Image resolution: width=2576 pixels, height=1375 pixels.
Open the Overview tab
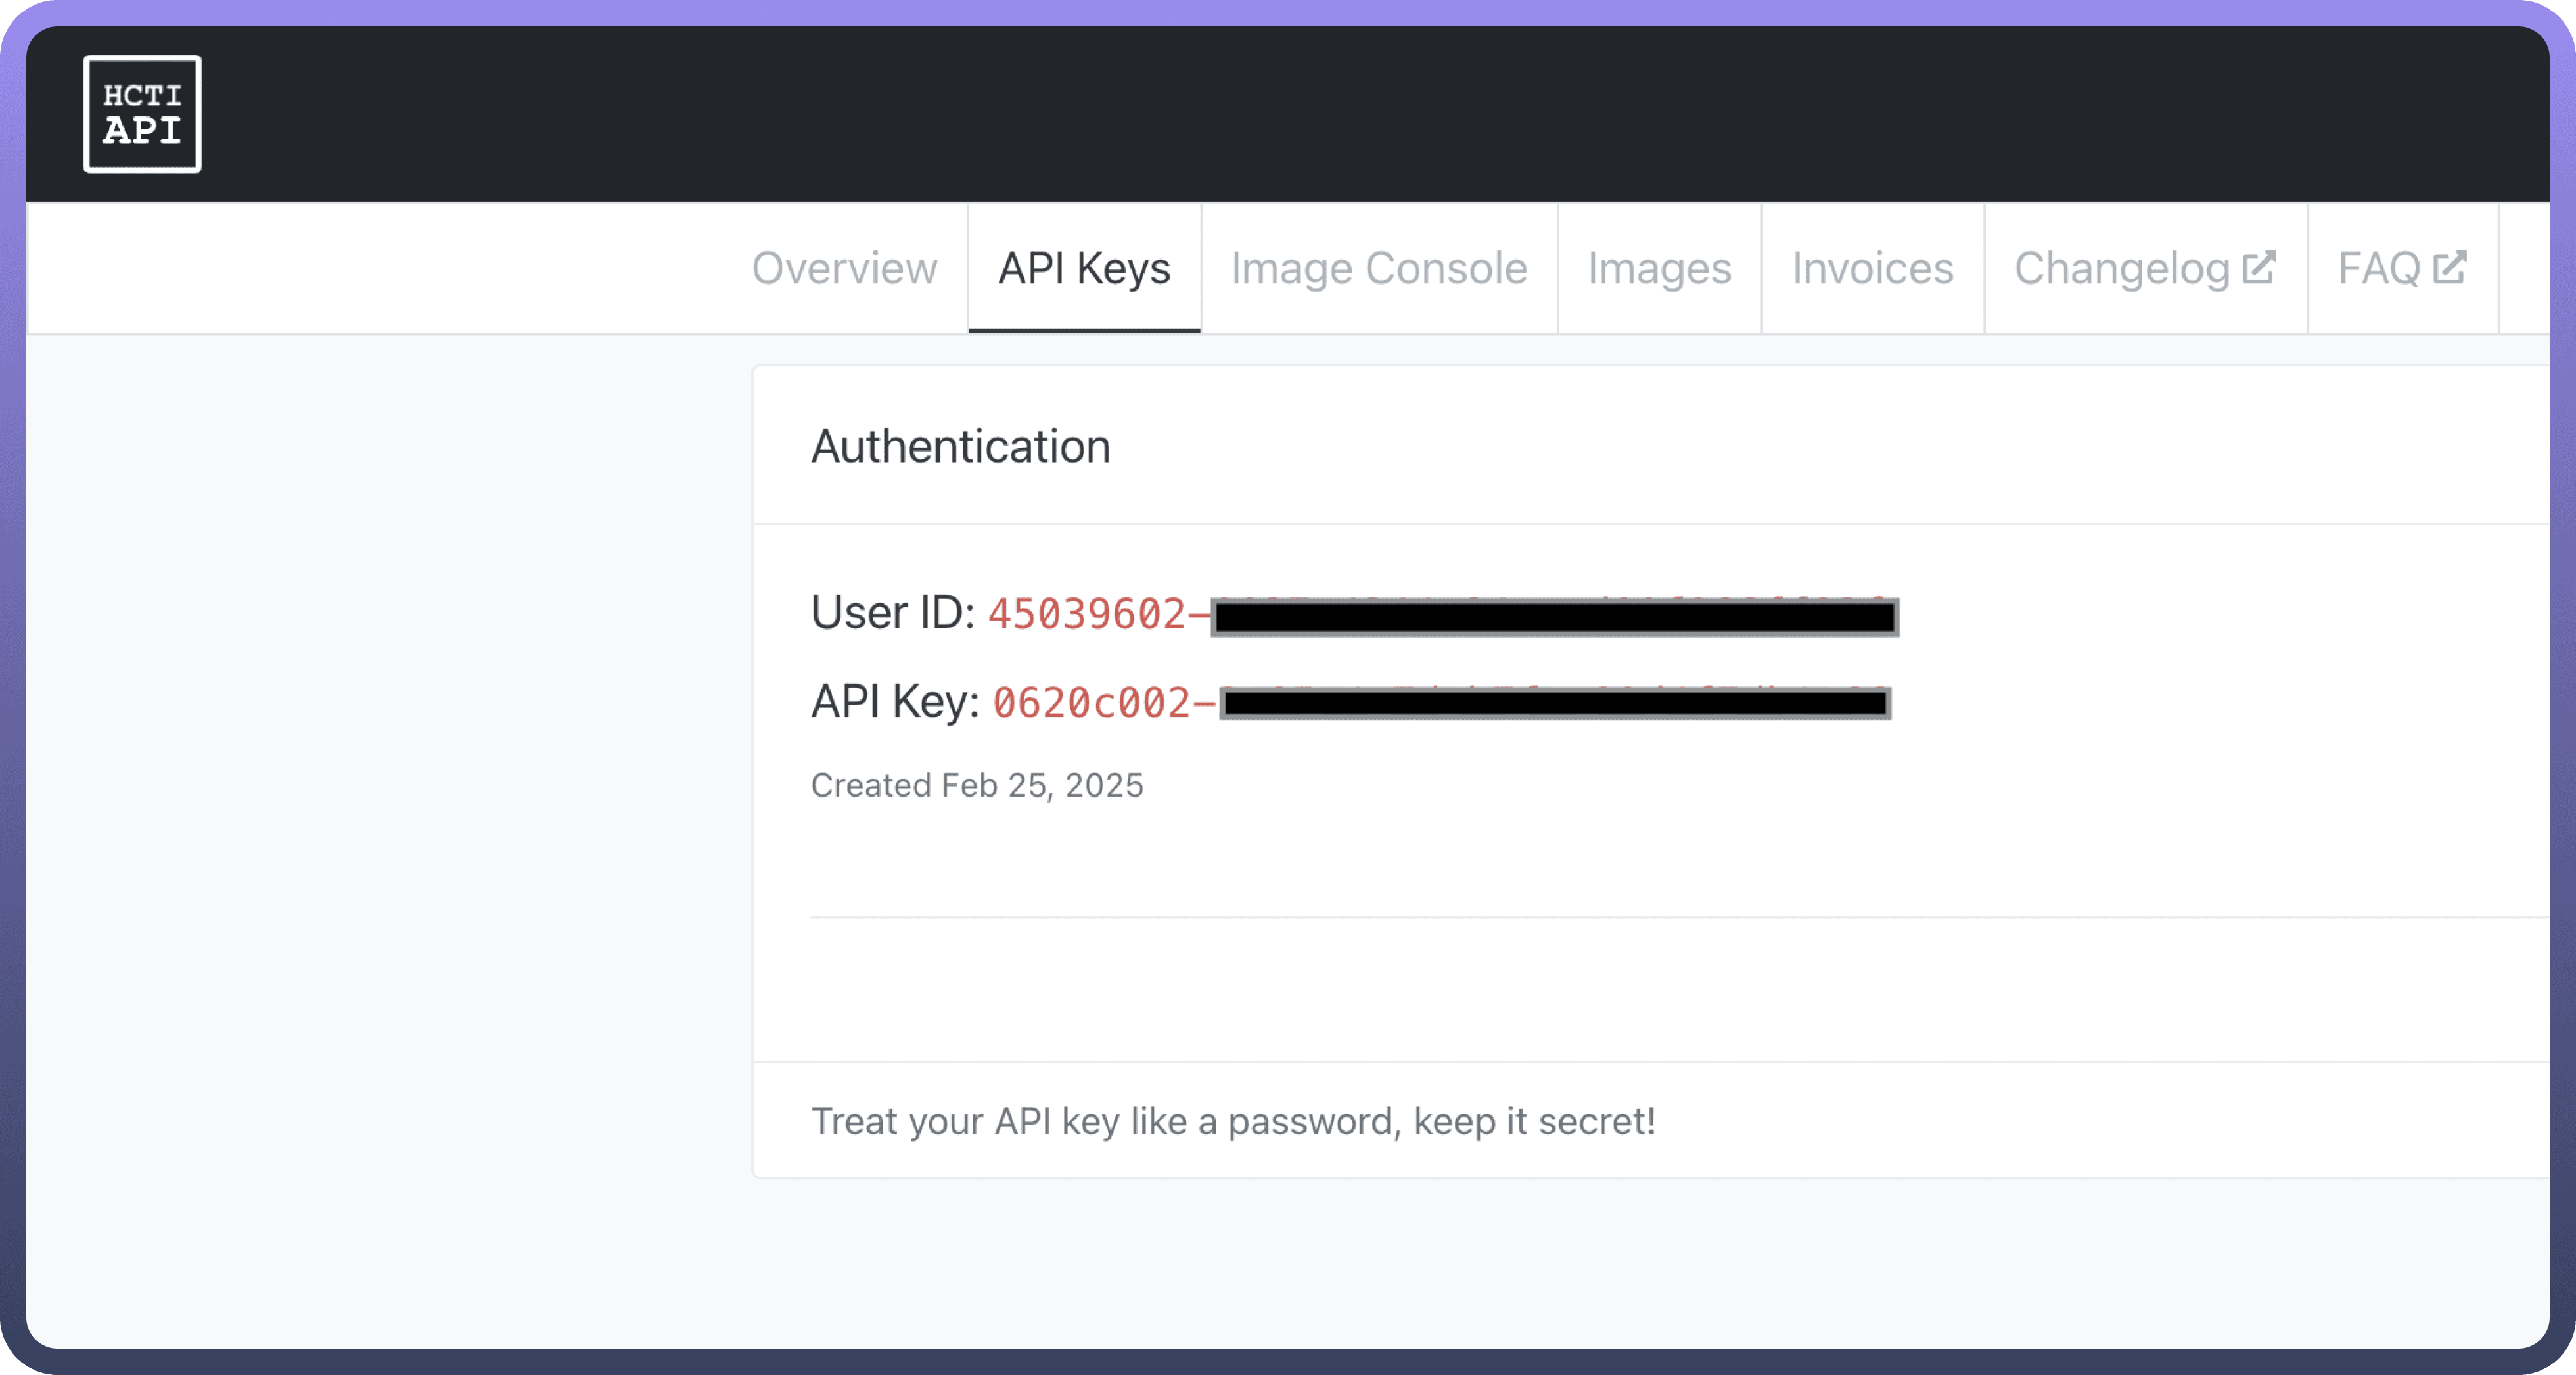tap(844, 268)
